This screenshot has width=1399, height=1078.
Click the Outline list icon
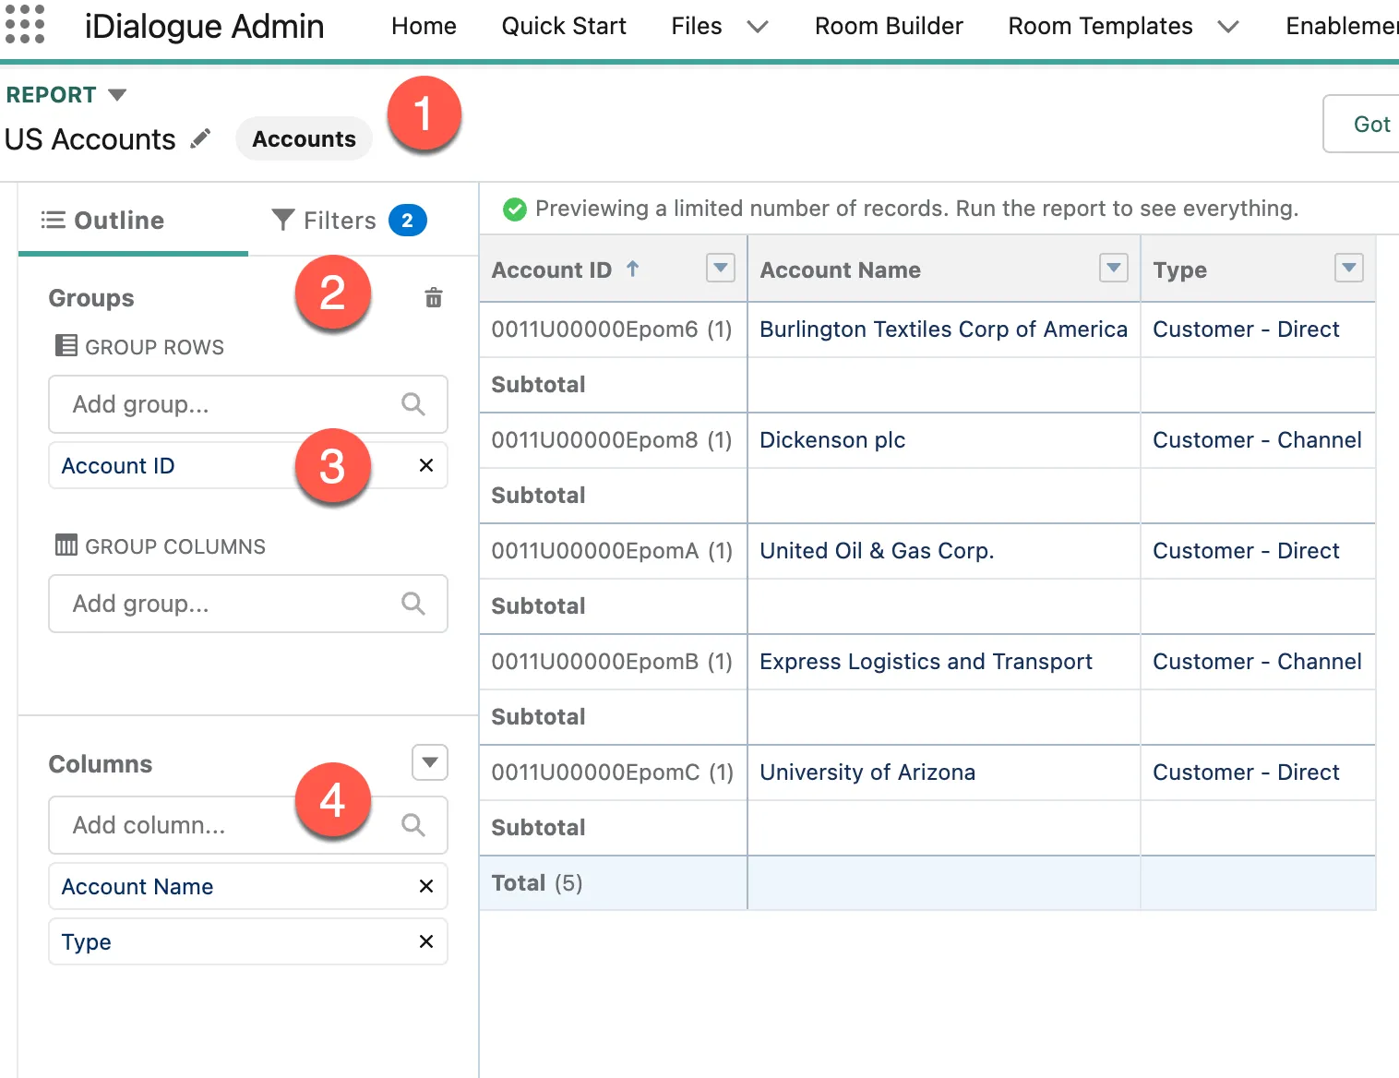tap(53, 220)
